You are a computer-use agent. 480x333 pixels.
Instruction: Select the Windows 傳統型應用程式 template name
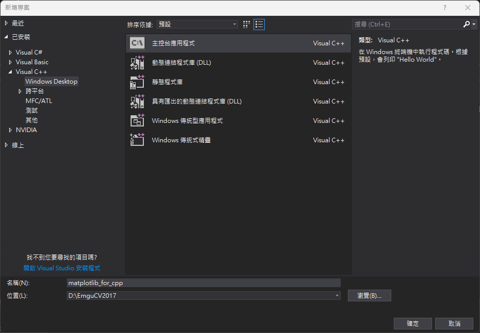click(187, 120)
